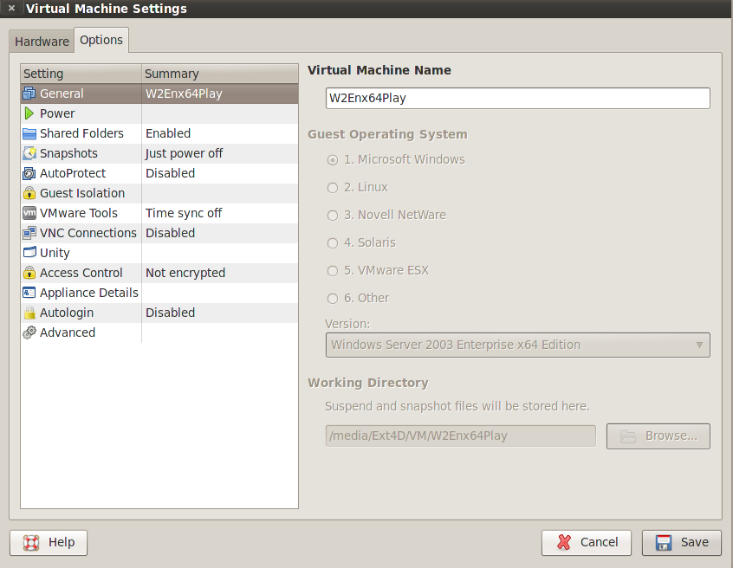
Task: Click the 'Enabled' Shared Folders summary
Action: point(168,133)
